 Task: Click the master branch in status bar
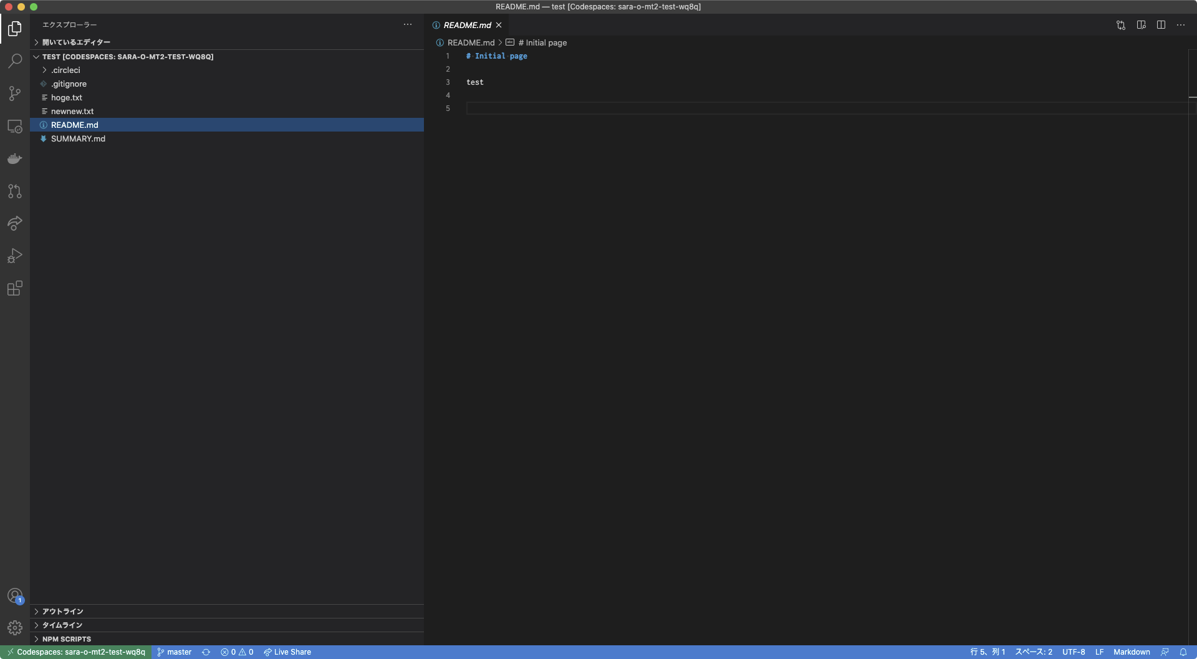(x=175, y=652)
